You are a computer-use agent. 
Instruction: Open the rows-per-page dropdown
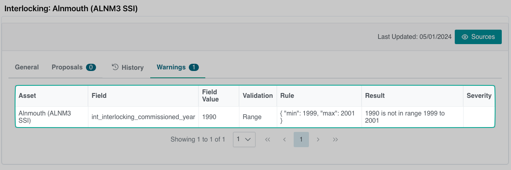click(244, 140)
